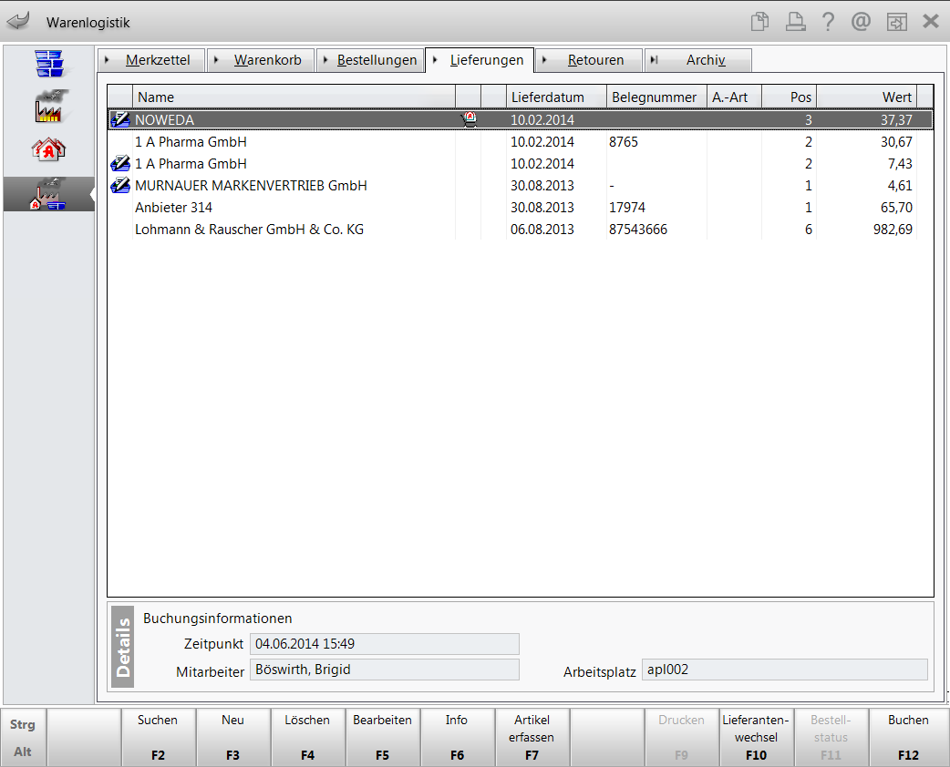Image resolution: width=950 pixels, height=767 pixels.
Task: Click Lieferantenwechsel F10 button
Action: [756, 737]
